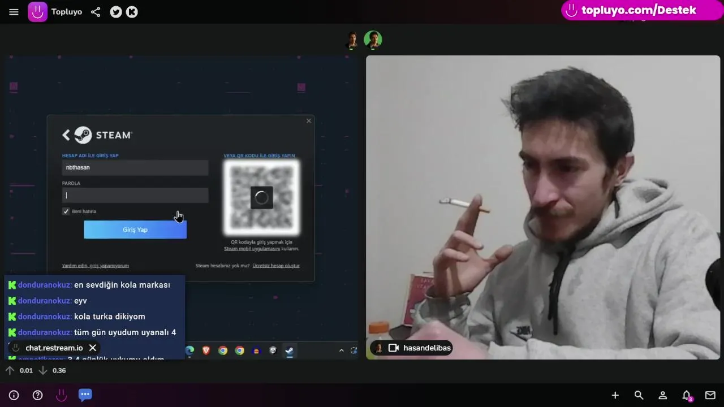
Task: Open the notifications bell icon
Action: pyautogui.click(x=687, y=395)
